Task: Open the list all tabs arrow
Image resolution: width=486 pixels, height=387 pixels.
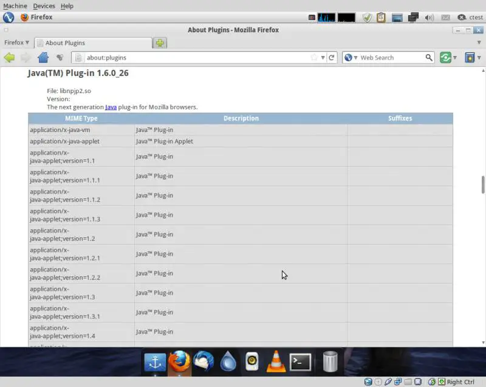Action: 479,42
